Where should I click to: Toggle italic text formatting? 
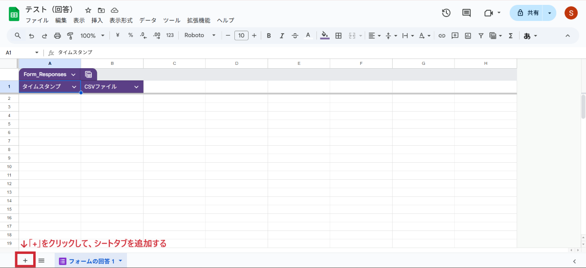click(x=282, y=36)
